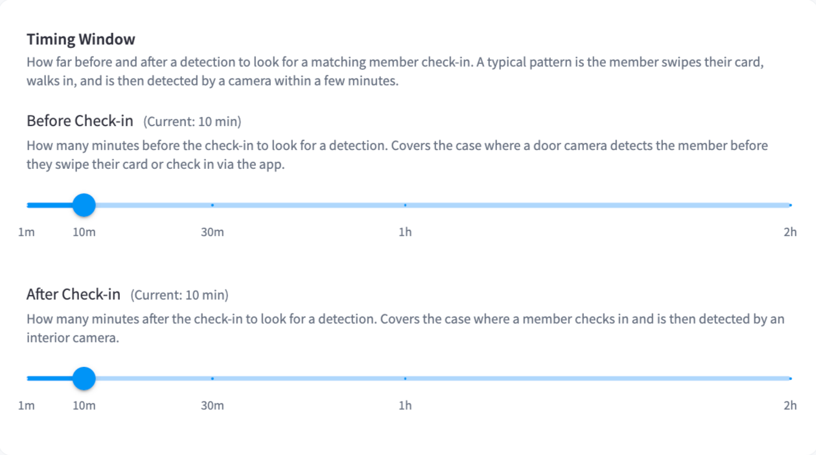
Task: Click the 30m label under After Check-in
Action: point(213,406)
